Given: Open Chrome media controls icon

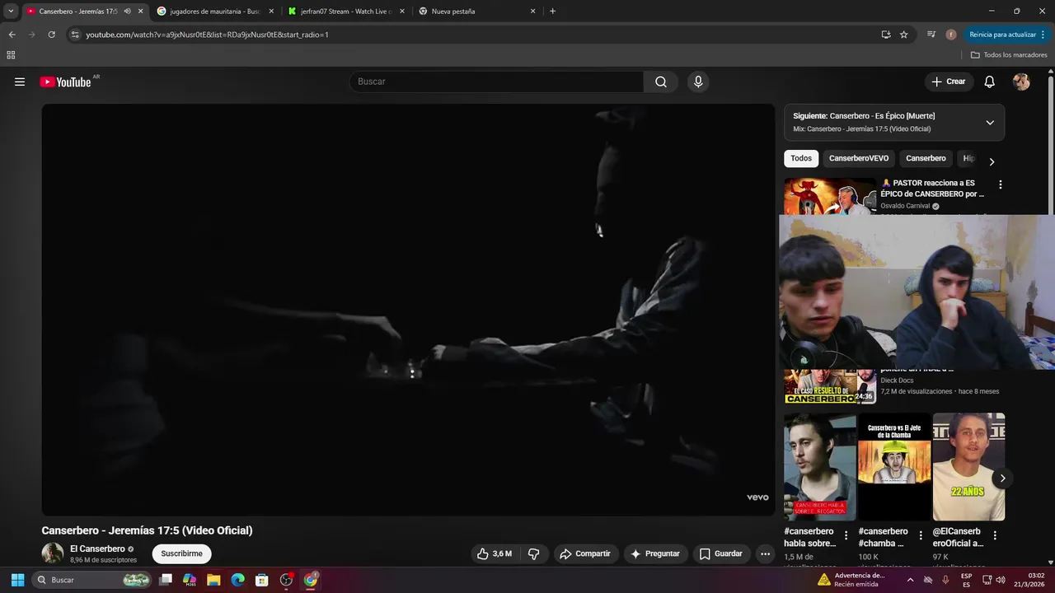Looking at the screenshot, I should click(x=931, y=35).
